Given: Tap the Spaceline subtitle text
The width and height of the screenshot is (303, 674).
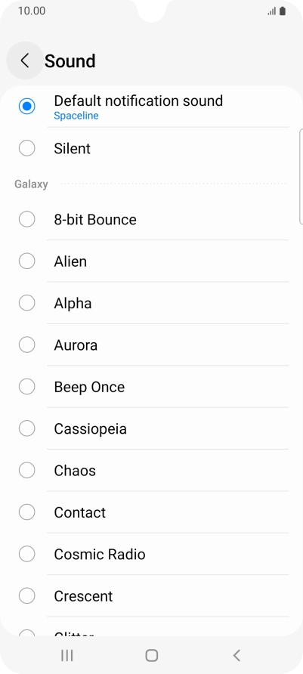Looking at the screenshot, I should click(76, 116).
